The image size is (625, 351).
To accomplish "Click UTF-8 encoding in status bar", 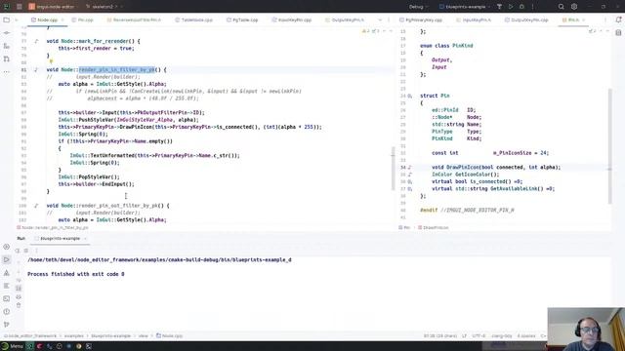I will [x=479, y=335].
